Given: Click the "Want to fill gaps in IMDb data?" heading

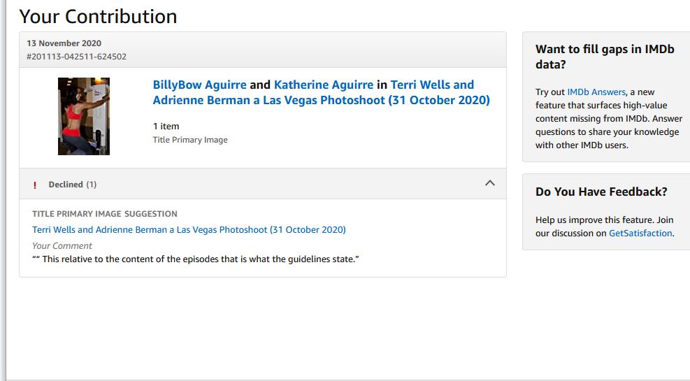Looking at the screenshot, I should (605, 57).
